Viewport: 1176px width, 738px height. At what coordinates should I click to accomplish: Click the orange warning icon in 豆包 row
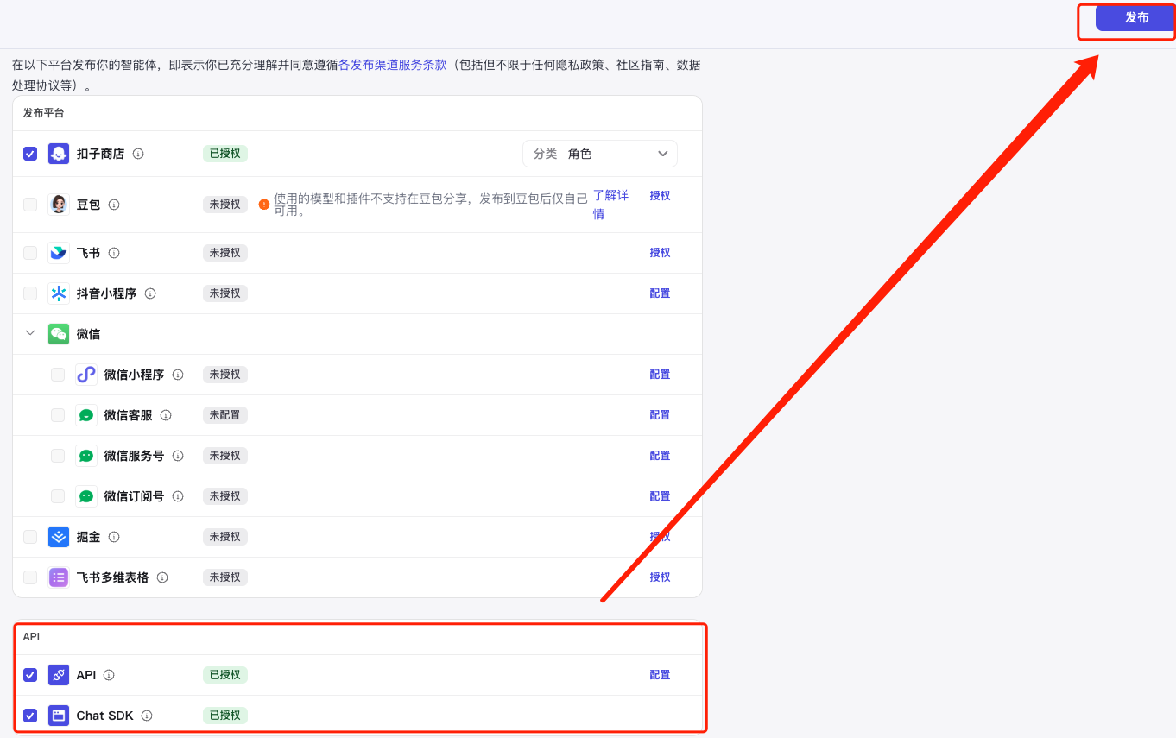point(264,205)
